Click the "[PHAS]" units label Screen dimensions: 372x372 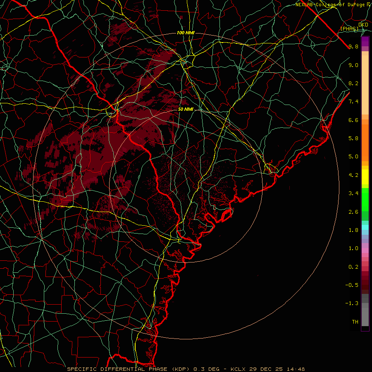point(349,29)
